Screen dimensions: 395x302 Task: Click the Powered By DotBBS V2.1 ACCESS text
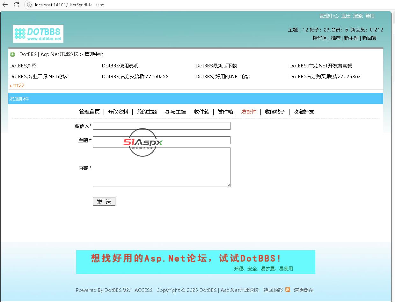coord(114,290)
